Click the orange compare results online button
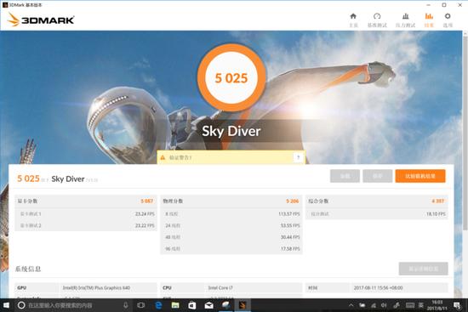 pyautogui.click(x=420, y=176)
